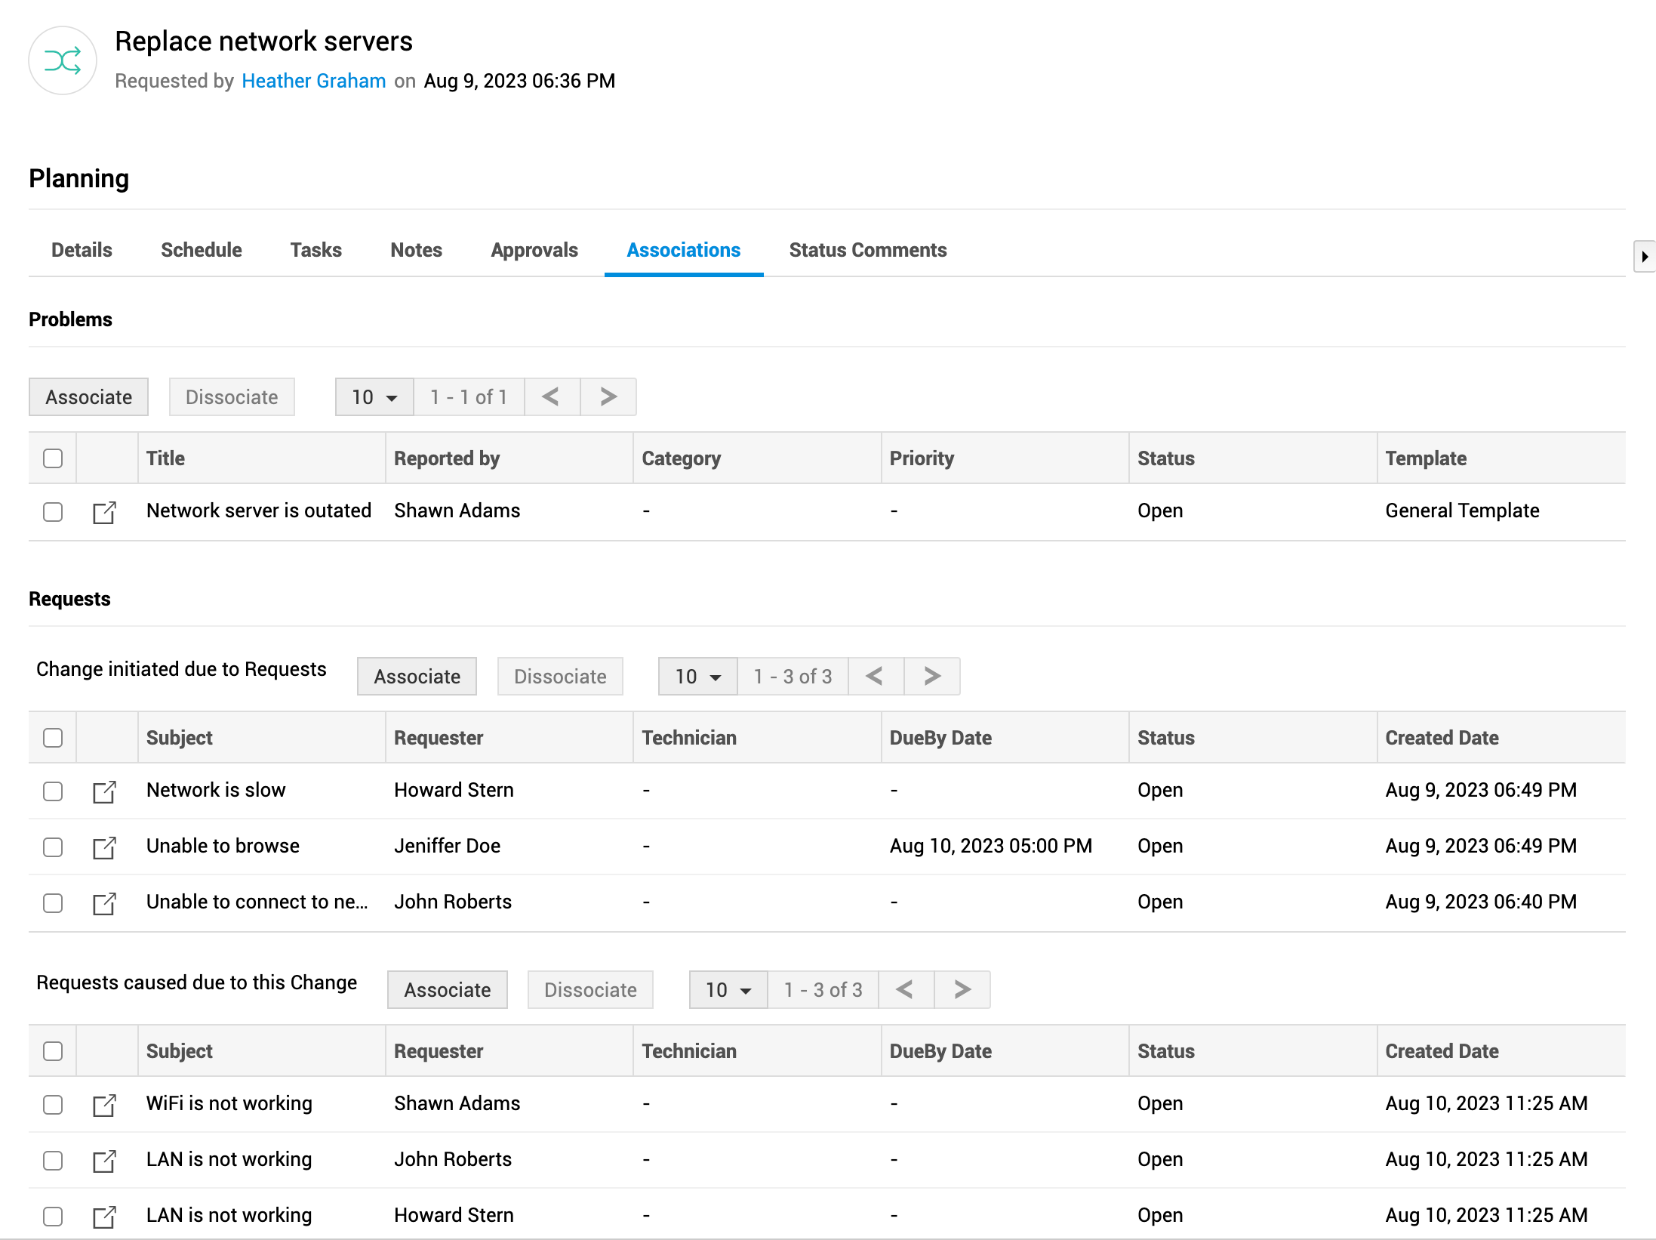Click Jeniffer Doe requester cell
The width and height of the screenshot is (1656, 1240).
point(448,846)
